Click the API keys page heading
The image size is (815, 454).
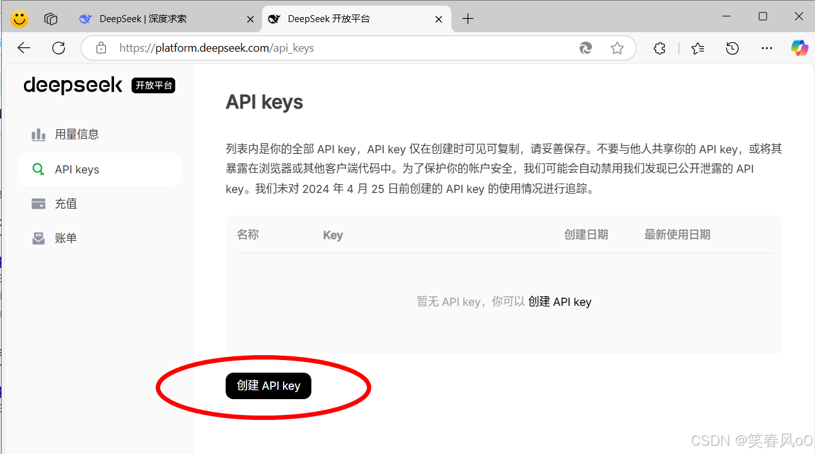click(x=264, y=102)
